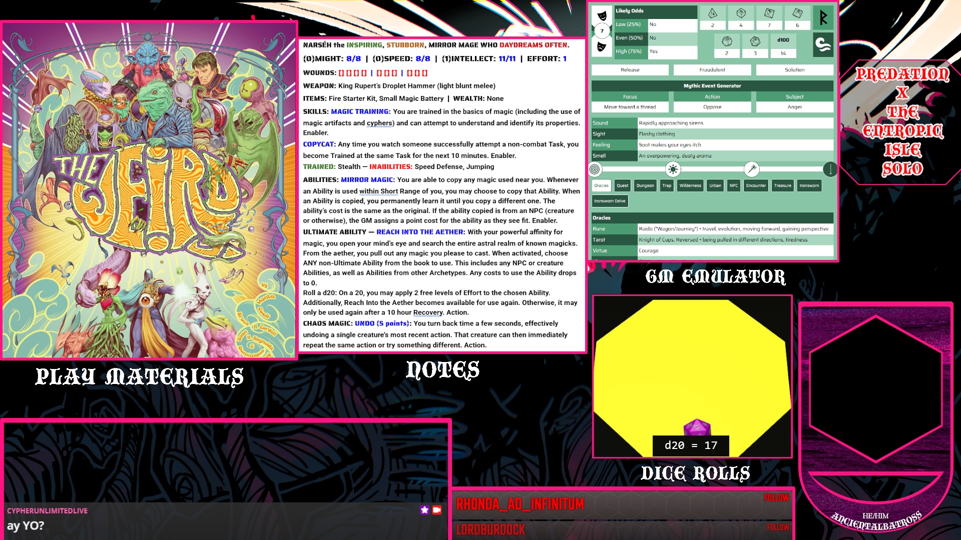Click the High (75%) odds row

click(628, 51)
